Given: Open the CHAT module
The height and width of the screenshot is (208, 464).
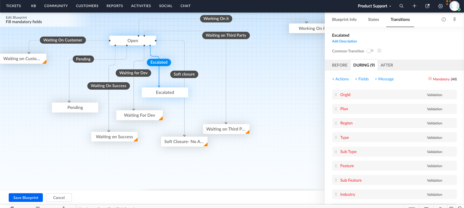Looking at the screenshot, I should 185,6.
